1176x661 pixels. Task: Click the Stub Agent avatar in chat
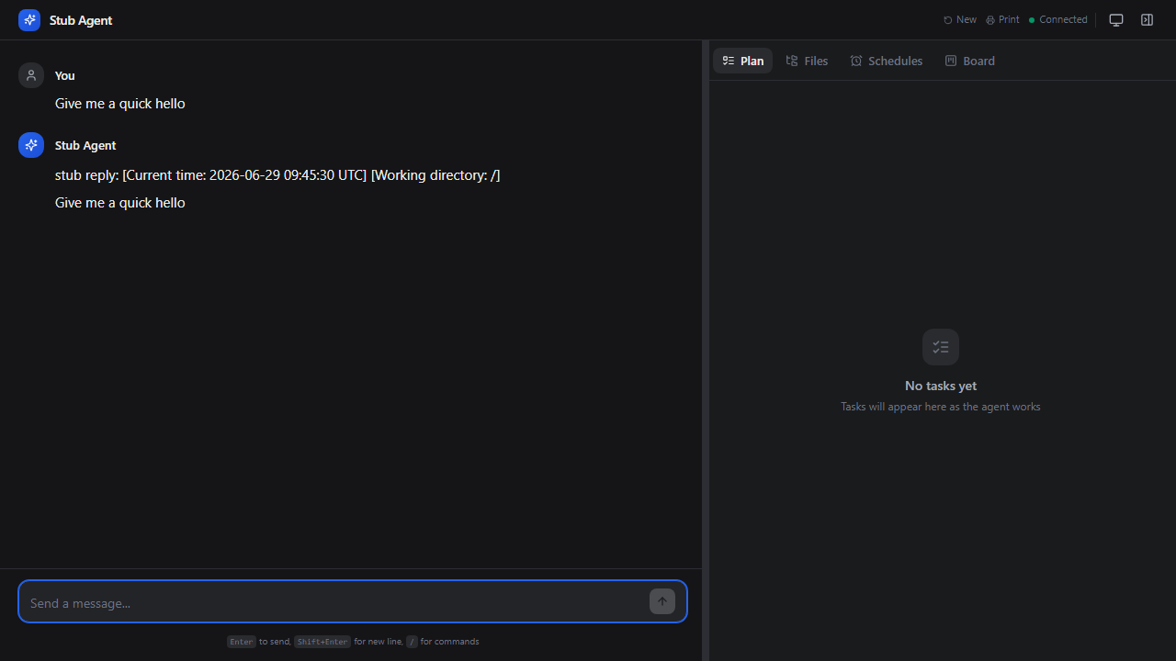[x=31, y=145]
